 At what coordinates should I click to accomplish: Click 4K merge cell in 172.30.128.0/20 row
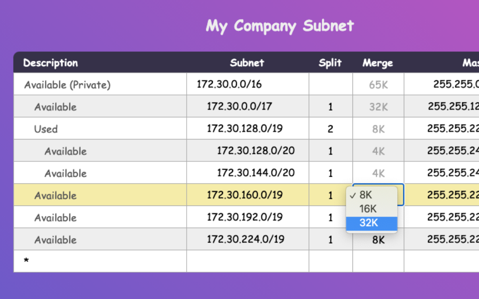[378, 151]
